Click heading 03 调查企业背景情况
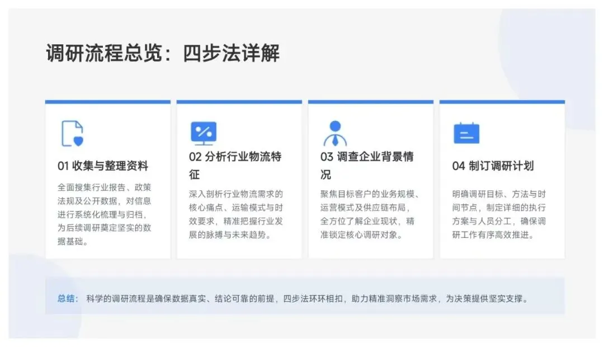 (x=367, y=166)
